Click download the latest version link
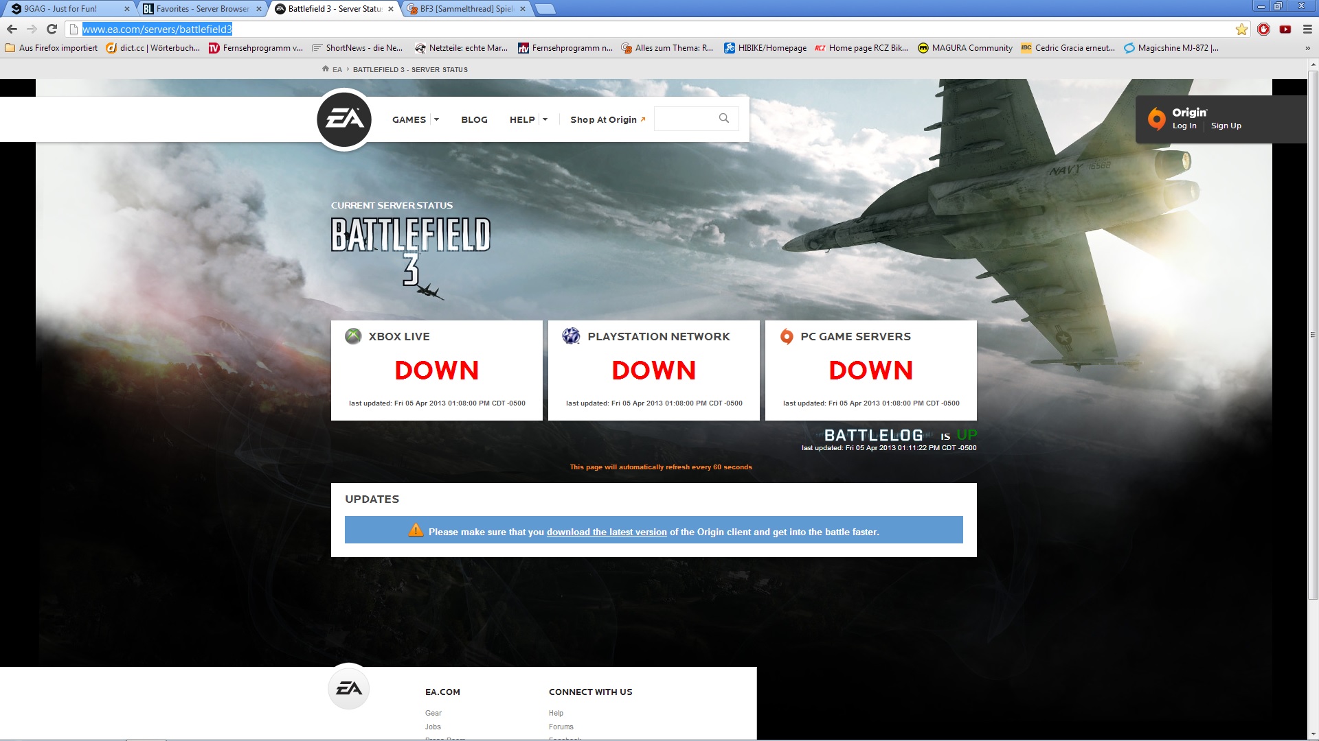The image size is (1319, 741). pyautogui.click(x=606, y=532)
